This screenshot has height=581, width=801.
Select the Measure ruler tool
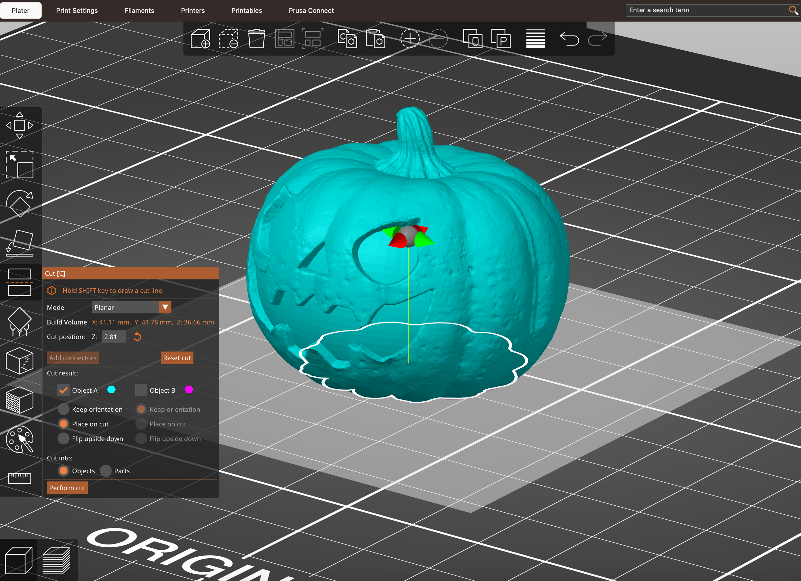tap(20, 478)
